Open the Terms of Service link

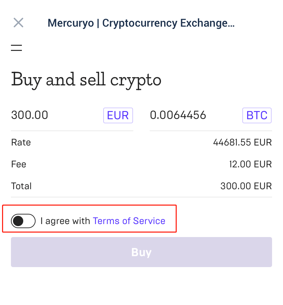[x=129, y=221]
